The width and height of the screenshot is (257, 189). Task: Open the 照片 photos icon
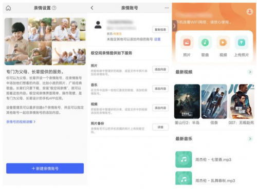click(187, 43)
